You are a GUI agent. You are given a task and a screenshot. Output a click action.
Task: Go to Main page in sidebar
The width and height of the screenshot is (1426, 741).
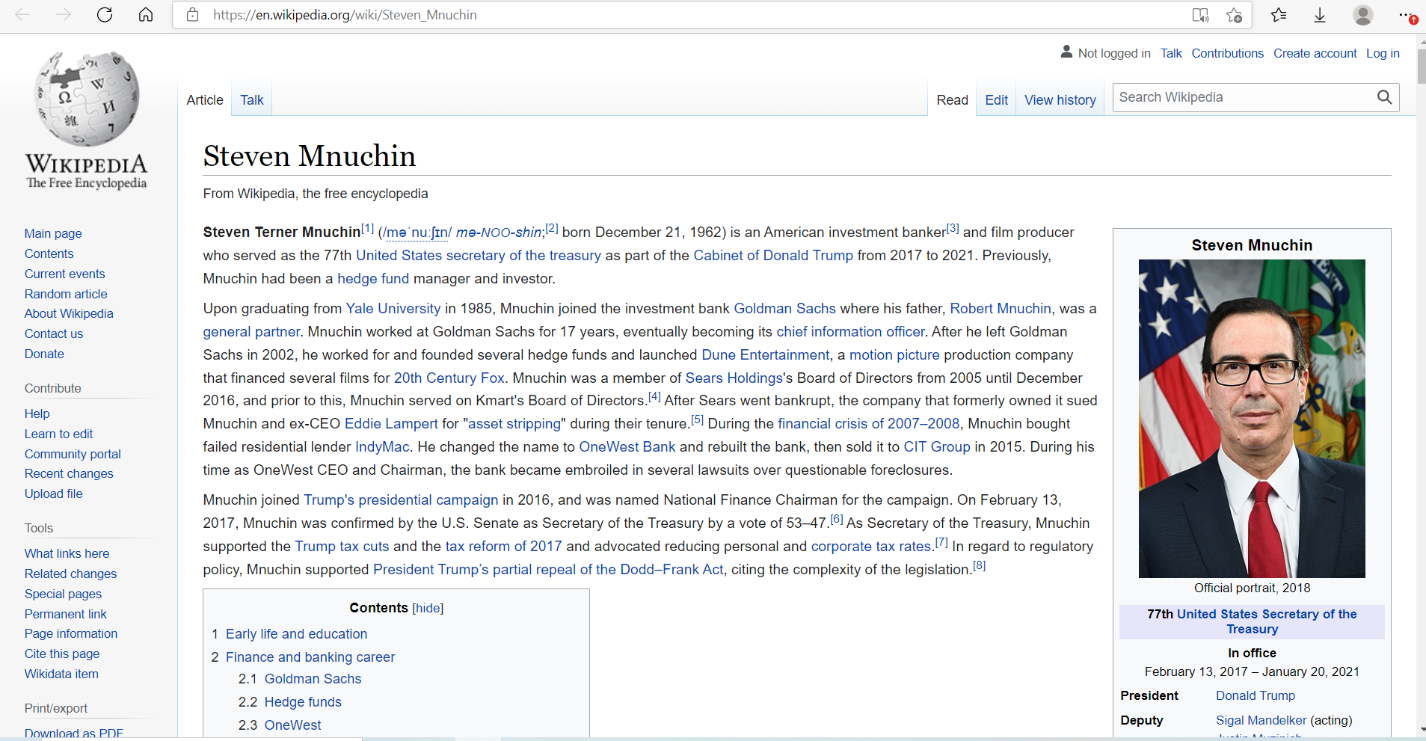point(53,233)
